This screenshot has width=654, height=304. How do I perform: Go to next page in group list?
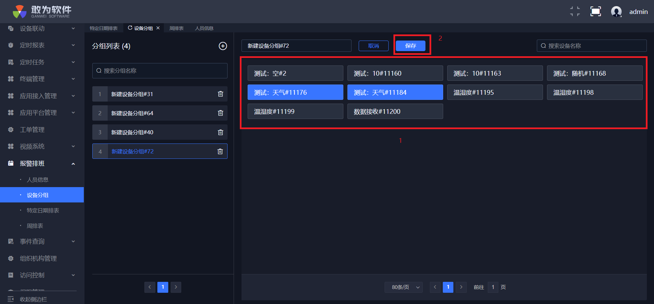176,287
